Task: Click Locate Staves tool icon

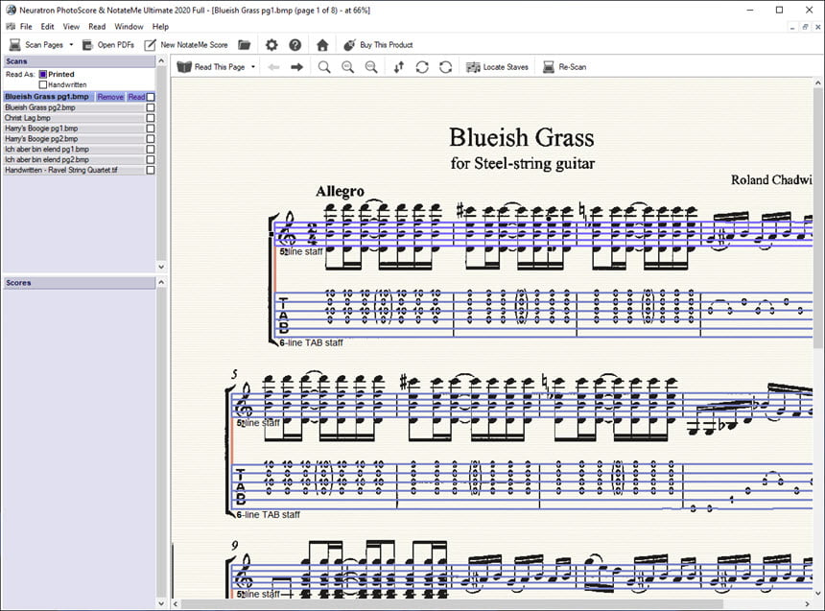Action: pos(474,67)
